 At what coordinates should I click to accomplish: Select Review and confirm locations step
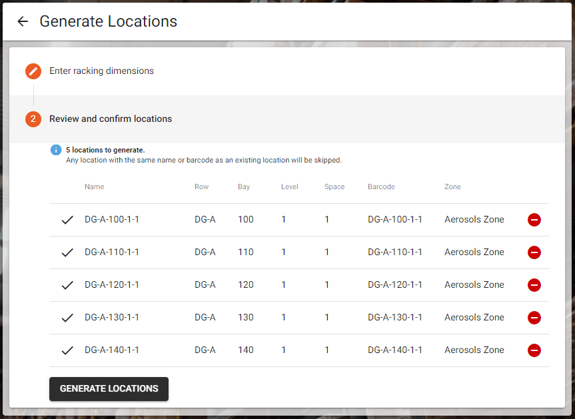[x=111, y=119]
